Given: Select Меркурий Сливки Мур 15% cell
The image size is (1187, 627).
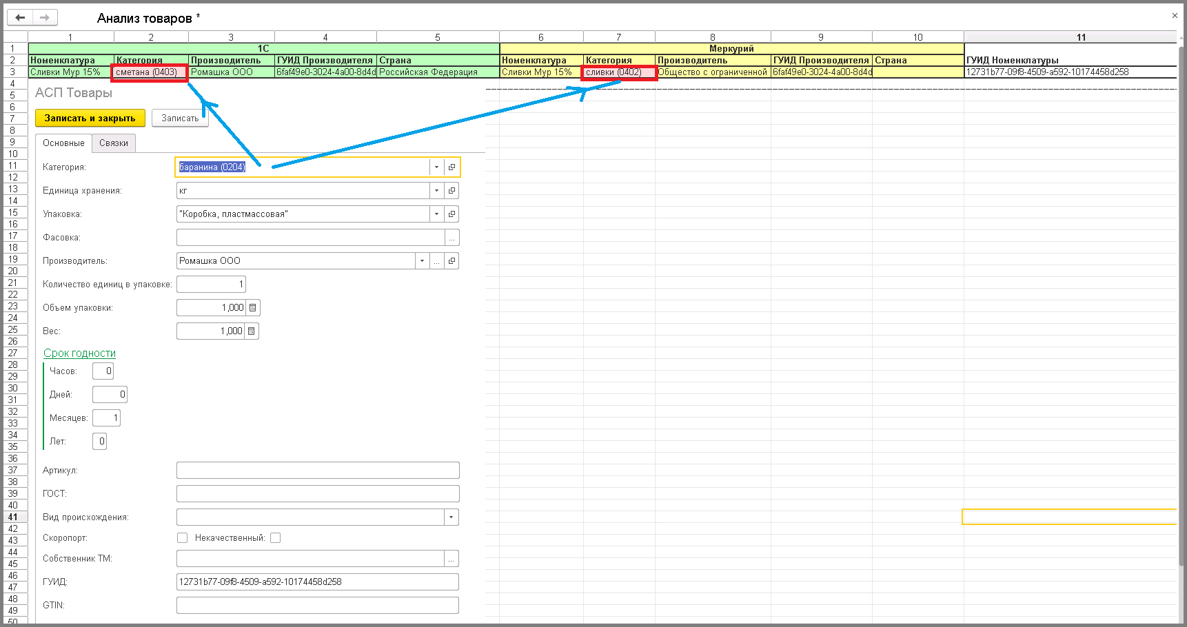Looking at the screenshot, I should pyautogui.click(x=541, y=72).
